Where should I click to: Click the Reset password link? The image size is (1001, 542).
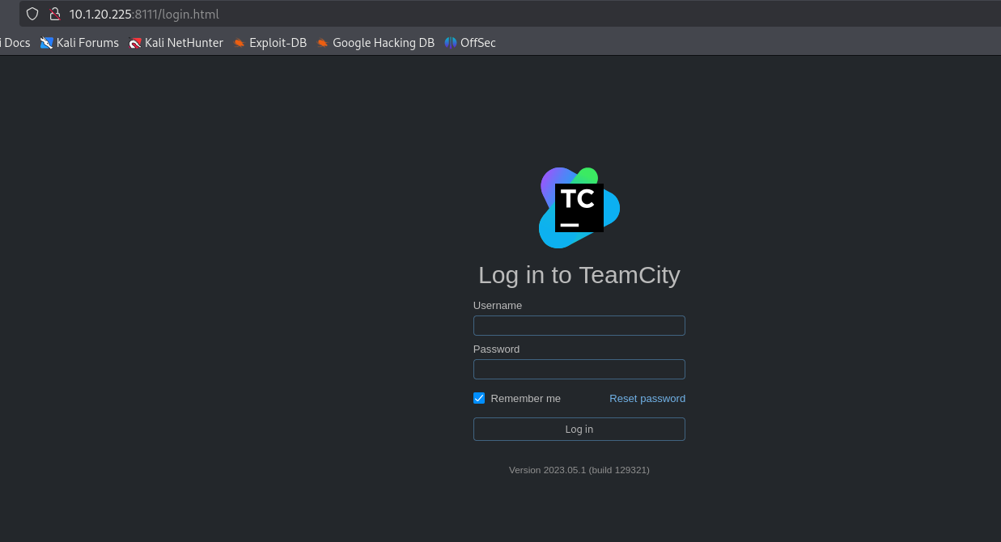[647, 398]
